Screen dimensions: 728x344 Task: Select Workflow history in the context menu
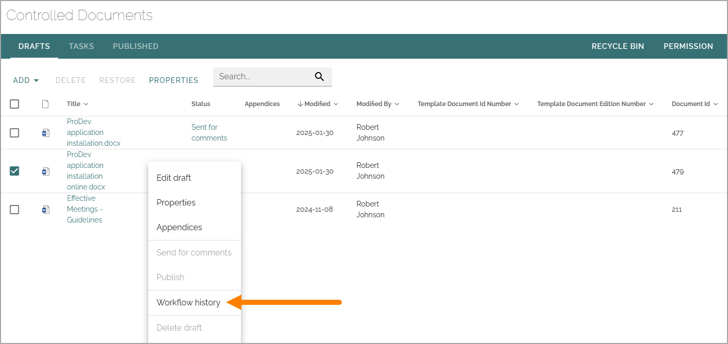pos(195,302)
